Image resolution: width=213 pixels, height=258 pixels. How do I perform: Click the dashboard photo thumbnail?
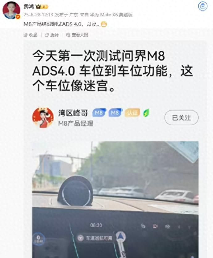click(115, 199)
